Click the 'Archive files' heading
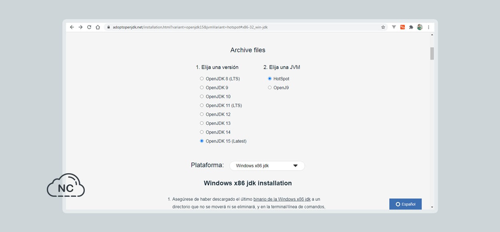The image size is (500, 232). [248, 50]
